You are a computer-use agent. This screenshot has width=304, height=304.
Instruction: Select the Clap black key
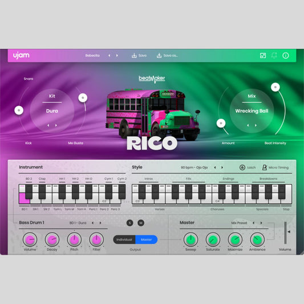coord(42,192)
